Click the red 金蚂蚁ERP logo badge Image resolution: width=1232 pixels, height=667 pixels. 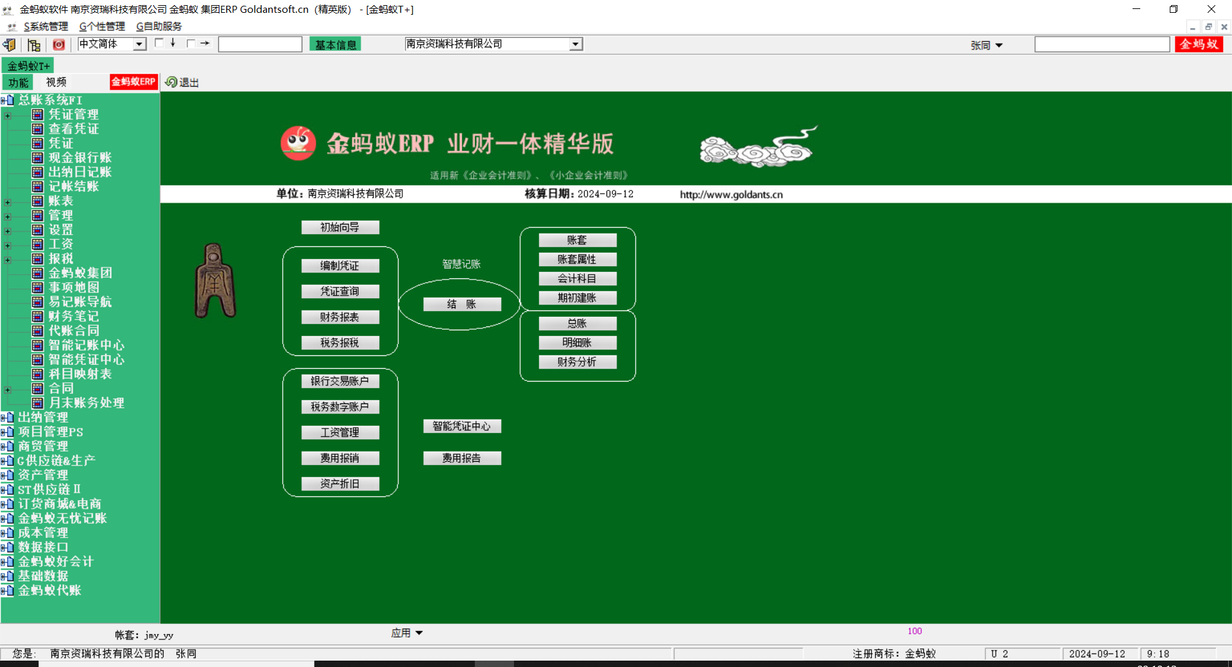click(x=133, y=81)
